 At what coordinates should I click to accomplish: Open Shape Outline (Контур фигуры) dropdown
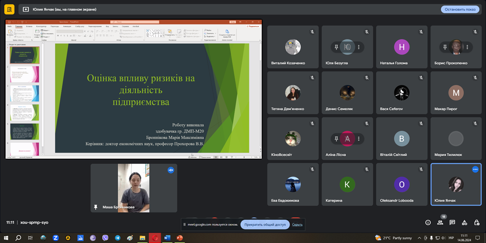pyautogui.click(x=192, y=33)
